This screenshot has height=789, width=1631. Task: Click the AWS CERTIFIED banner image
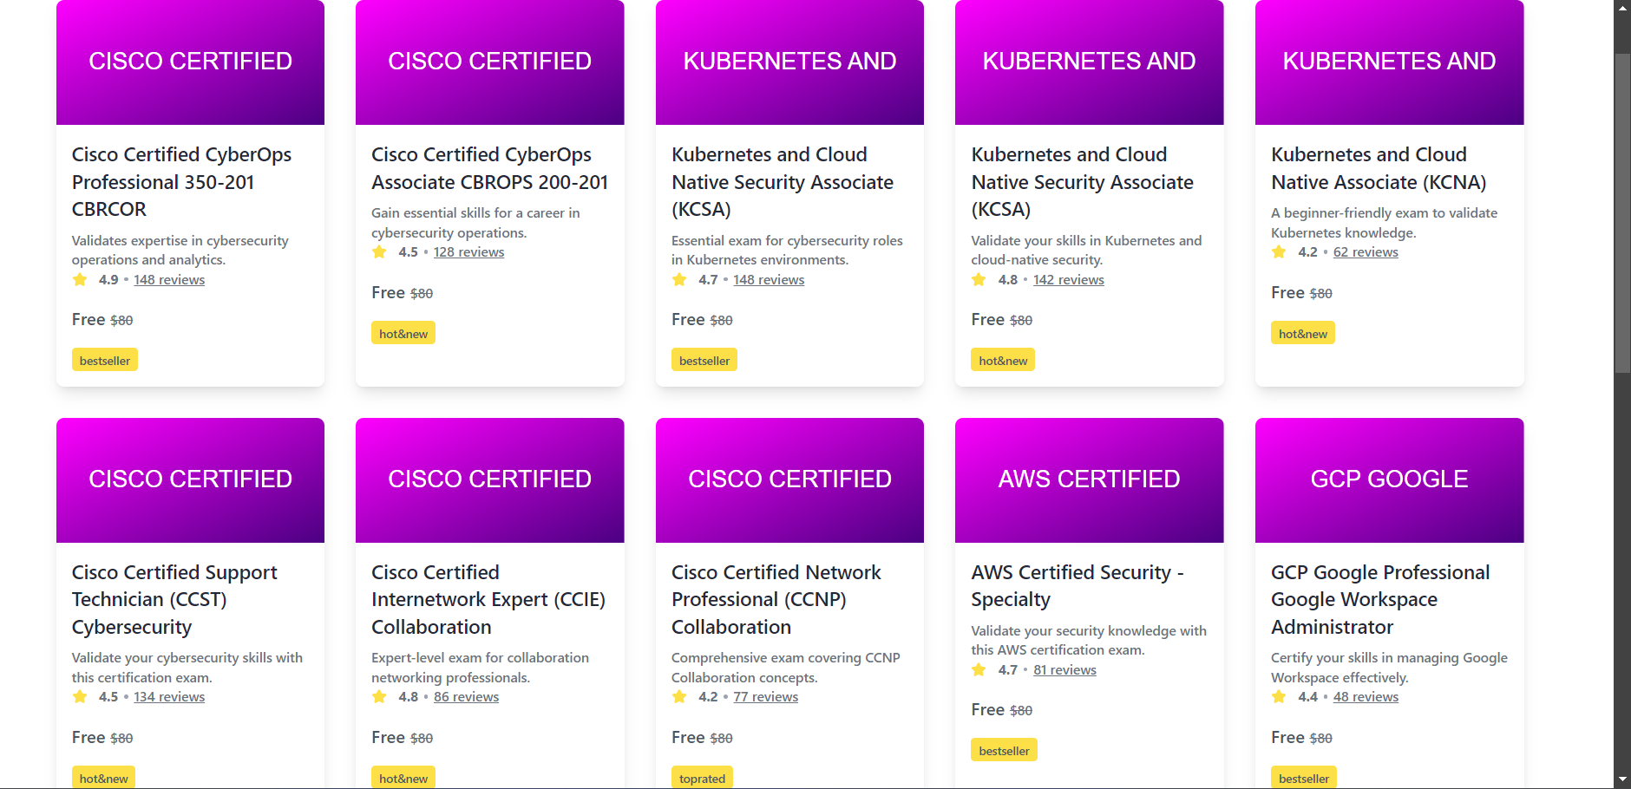pos(1089,480)
